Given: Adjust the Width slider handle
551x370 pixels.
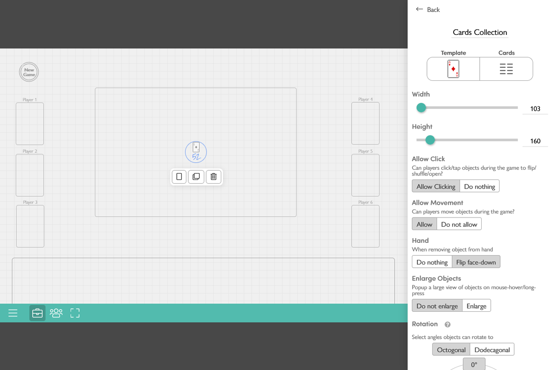Looking at the screenshot, I should click(x=421, y=107).
